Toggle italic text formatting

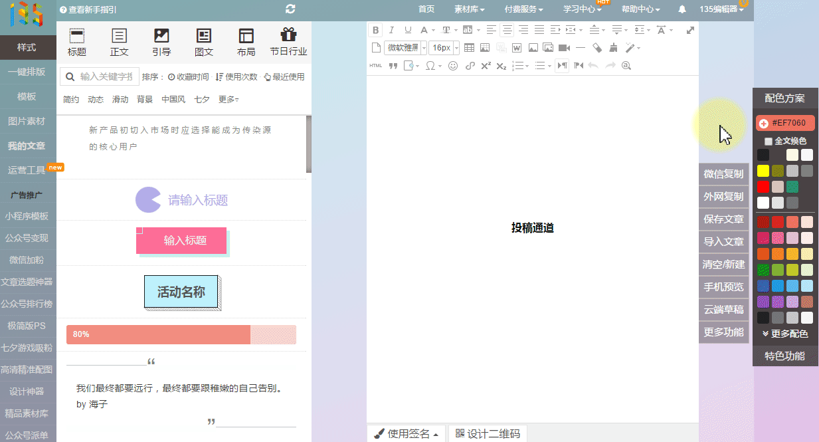click(x=391, y=30)
